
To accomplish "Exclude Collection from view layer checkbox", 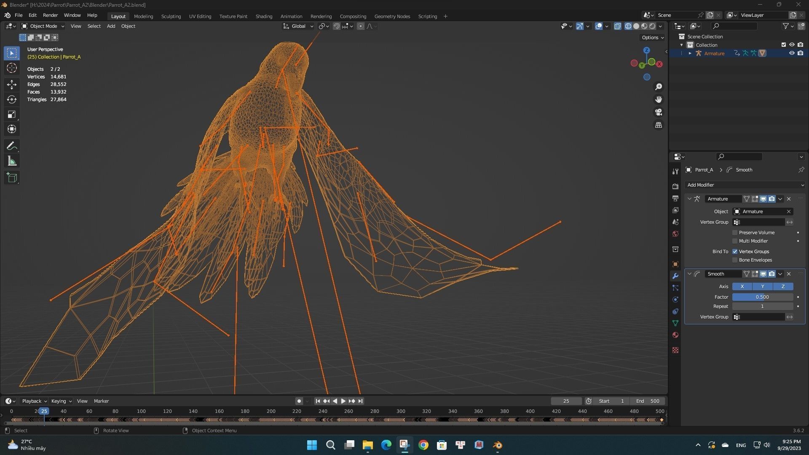I will click(x=784, y=45).
